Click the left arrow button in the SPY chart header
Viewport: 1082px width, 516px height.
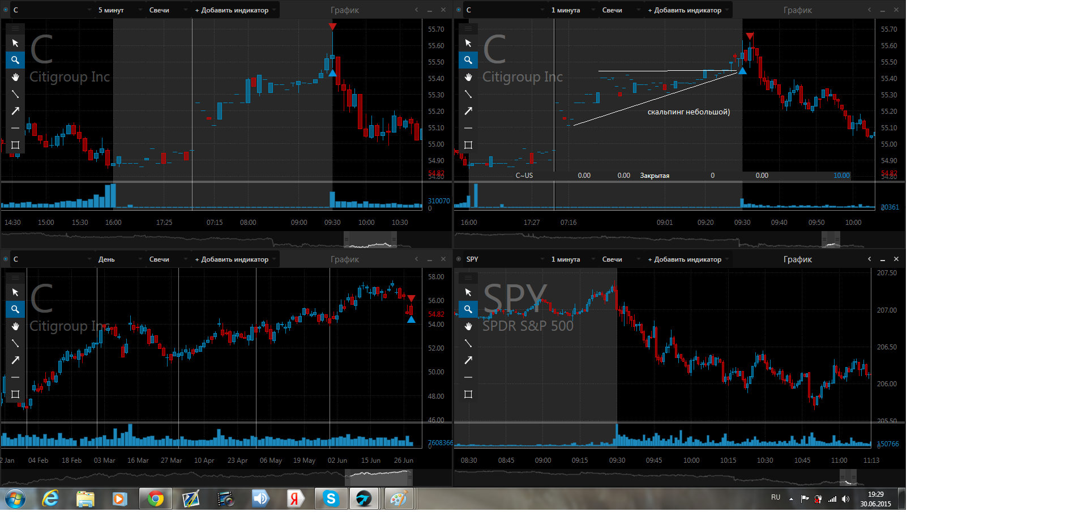[x=870, y=259]
